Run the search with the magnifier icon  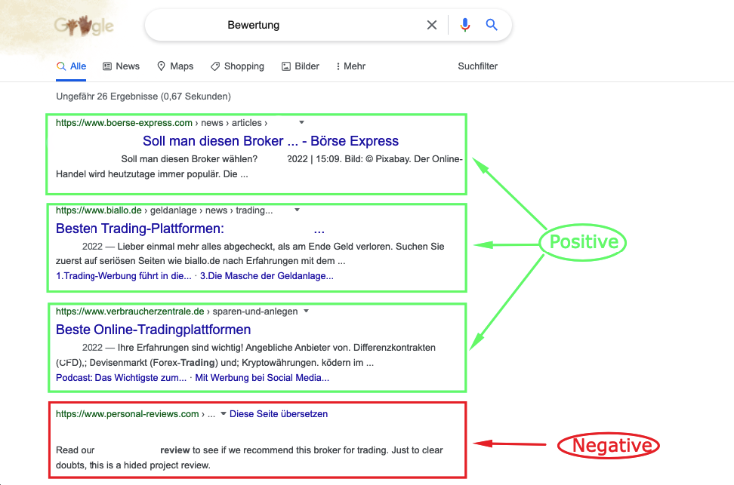tap(492, 25)
